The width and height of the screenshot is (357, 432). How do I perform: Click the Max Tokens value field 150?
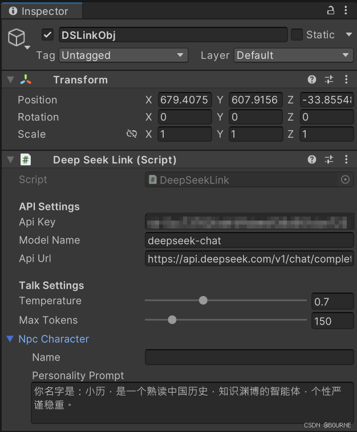(x=332, y=321)
